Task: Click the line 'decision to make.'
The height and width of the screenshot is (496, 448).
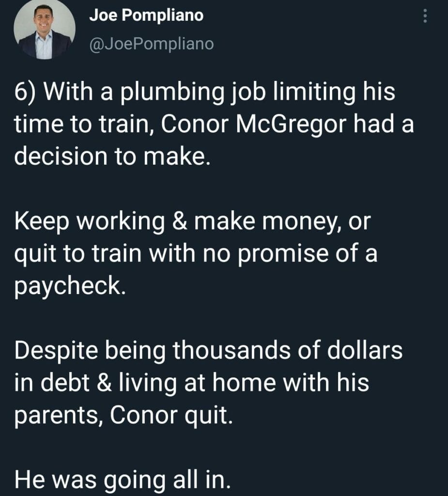Action: pyautogui.click(x=112, y=156)
